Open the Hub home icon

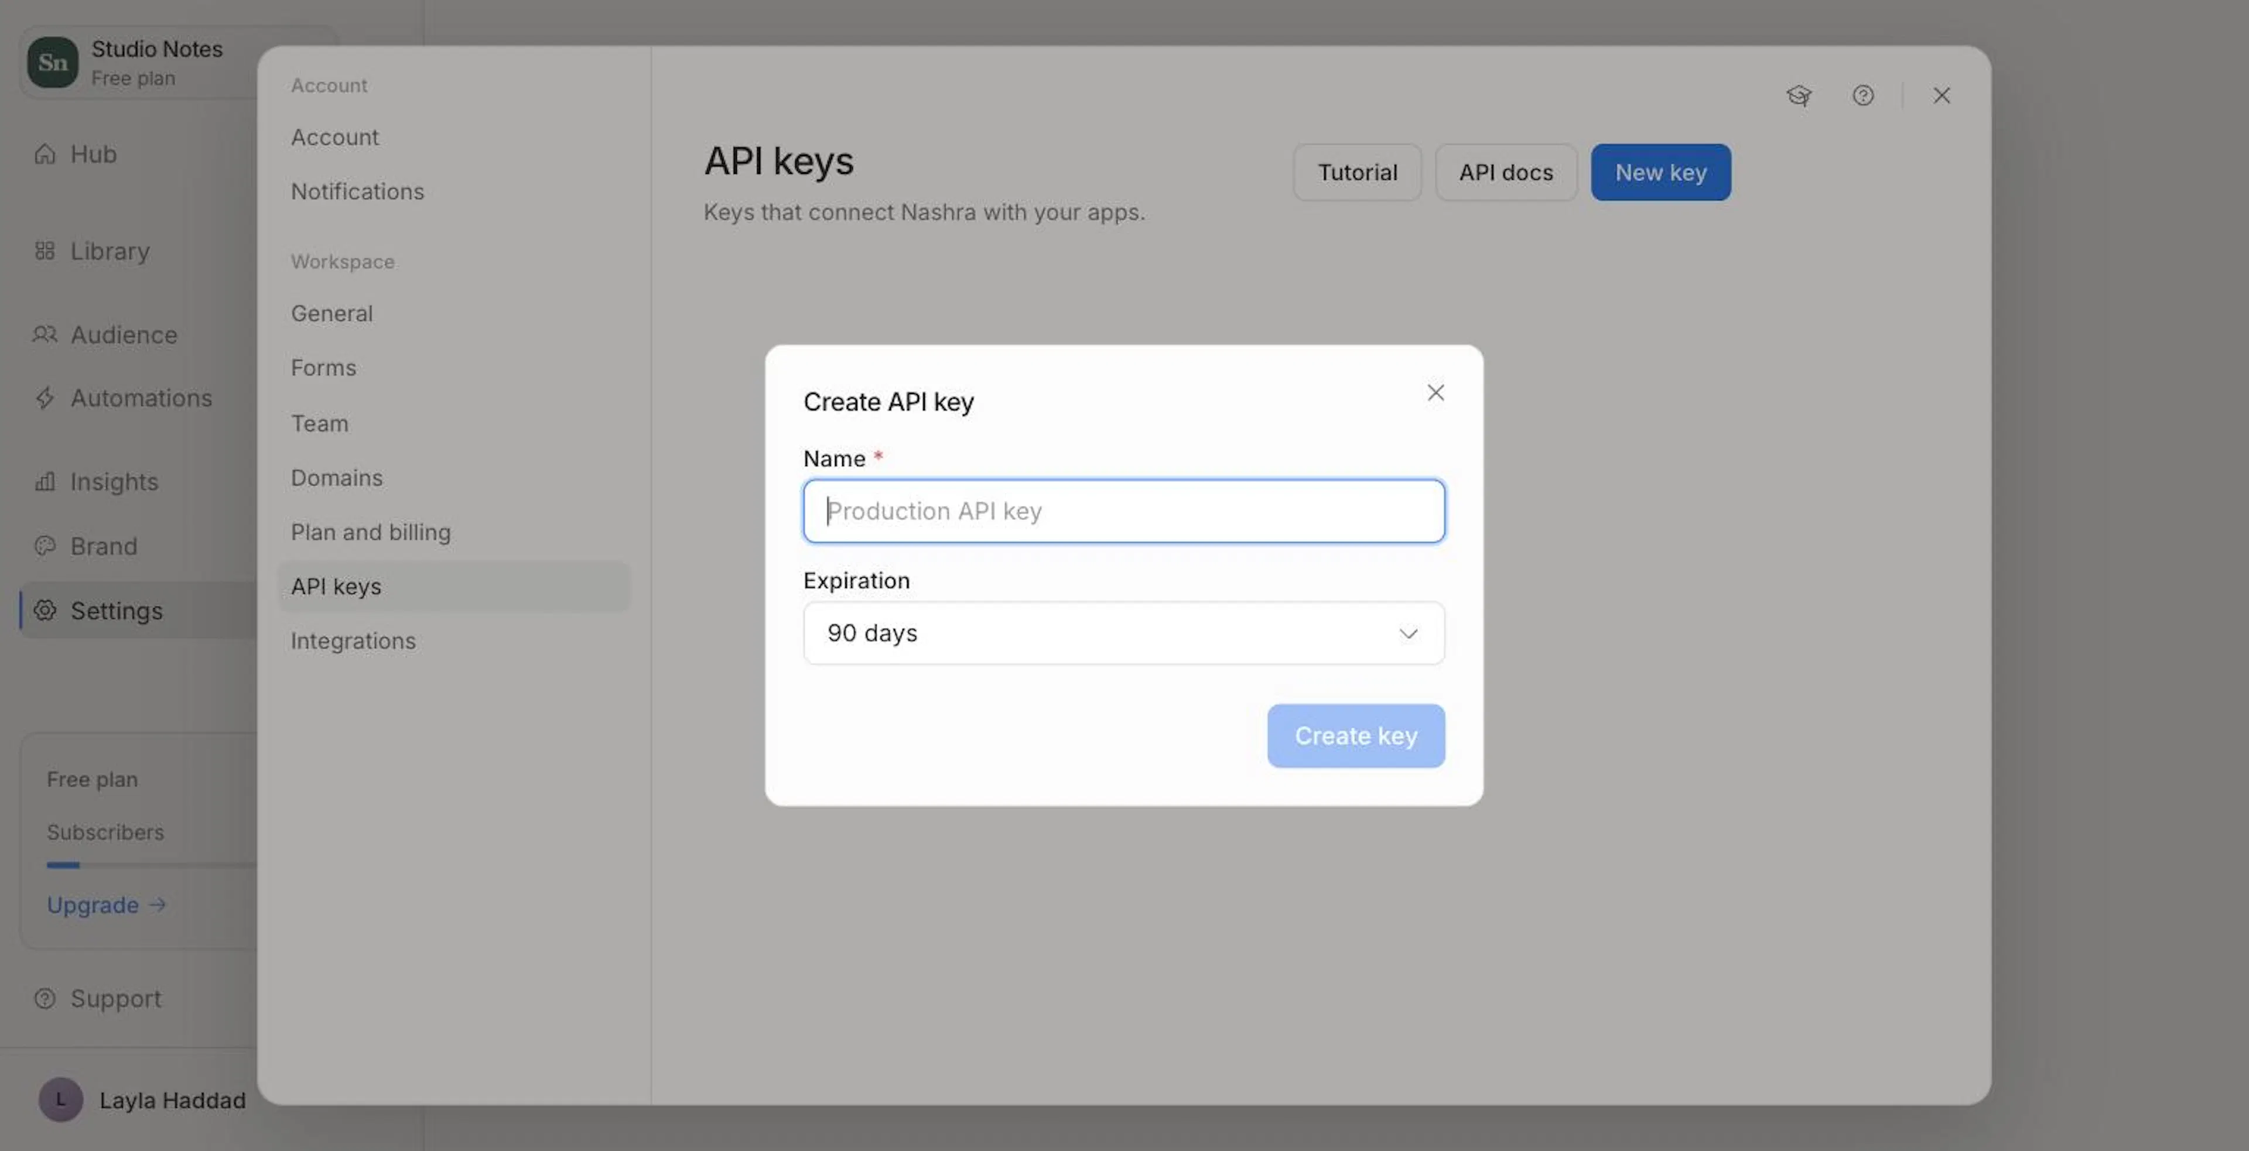[45, 153]
